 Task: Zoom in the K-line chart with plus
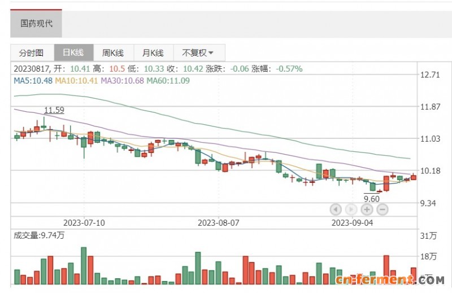click(x=367, y=209)
